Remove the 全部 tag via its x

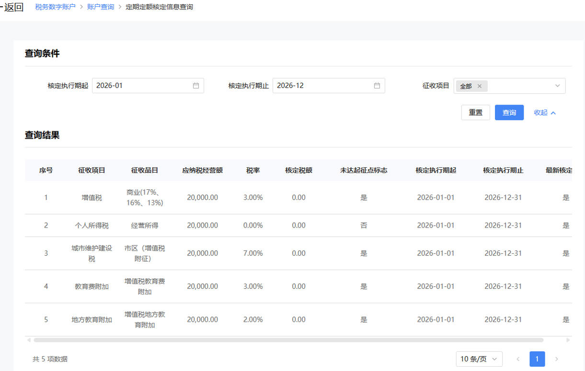tap(480, 86)
